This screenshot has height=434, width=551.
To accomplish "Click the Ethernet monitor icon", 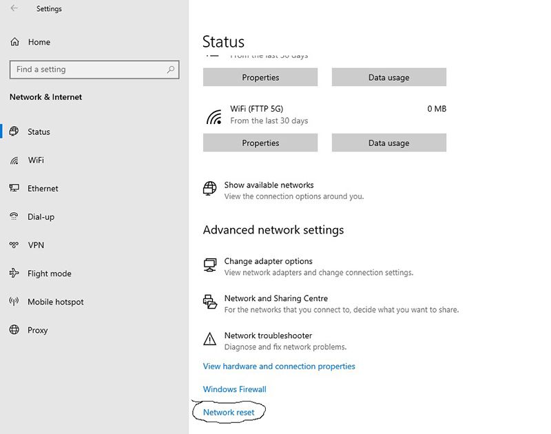I will [x=14, y=189].
